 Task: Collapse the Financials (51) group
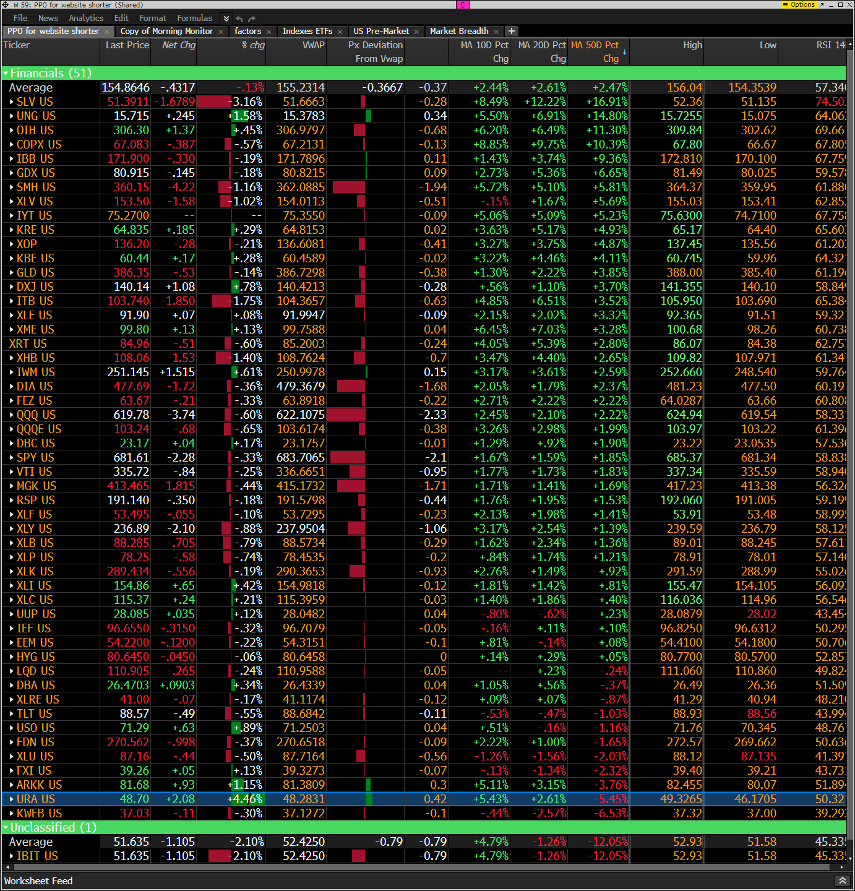(x=6, y=74)
